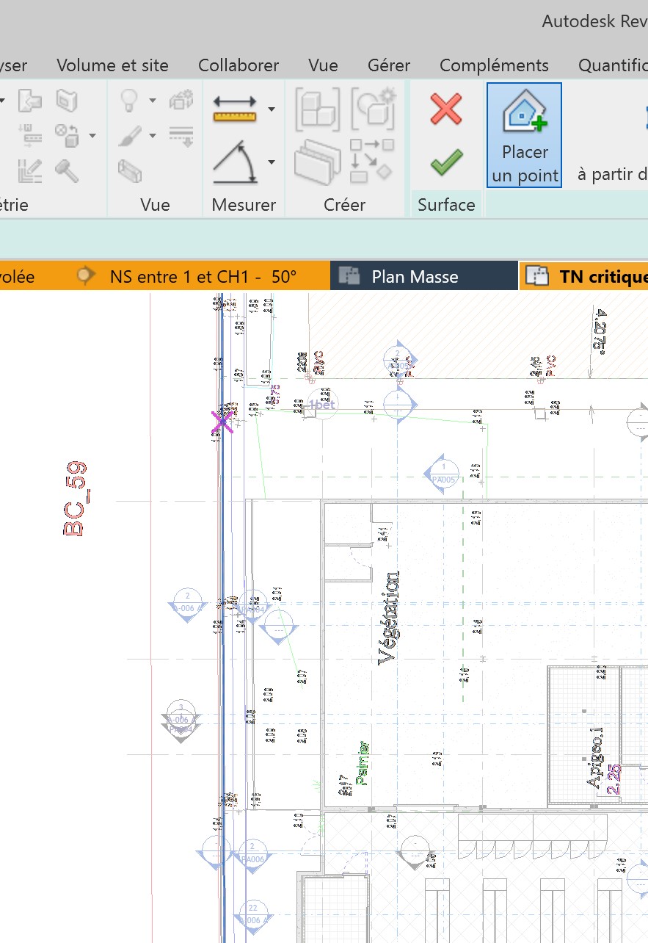This screenshot has height=943, width=648.
Task: Expand the angle measure tool dropdown arrow
Action: click(271, 162)
